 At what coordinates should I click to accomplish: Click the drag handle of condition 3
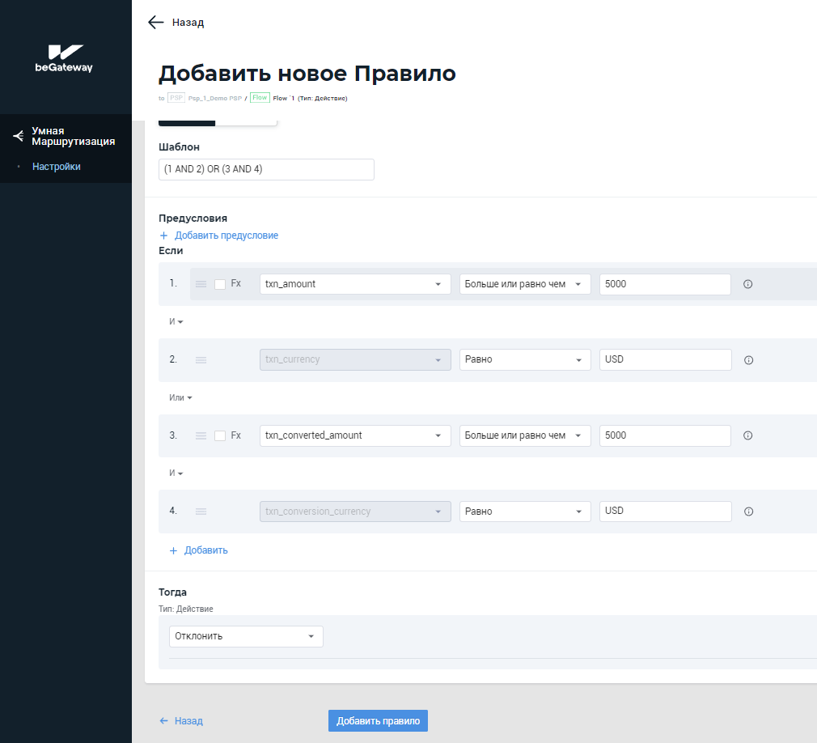(201, 435)
